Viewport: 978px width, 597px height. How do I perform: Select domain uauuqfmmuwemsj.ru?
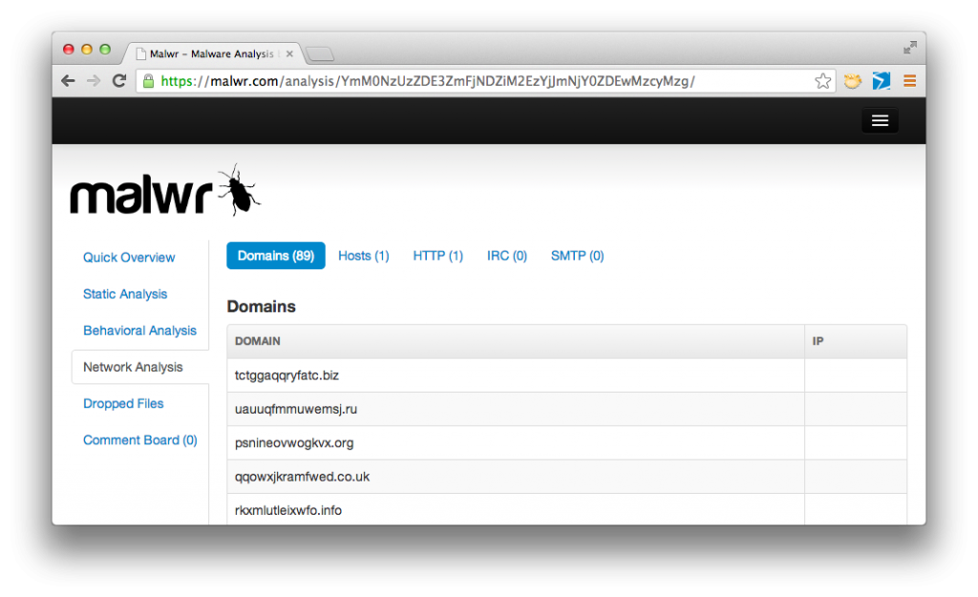point(296,409)
